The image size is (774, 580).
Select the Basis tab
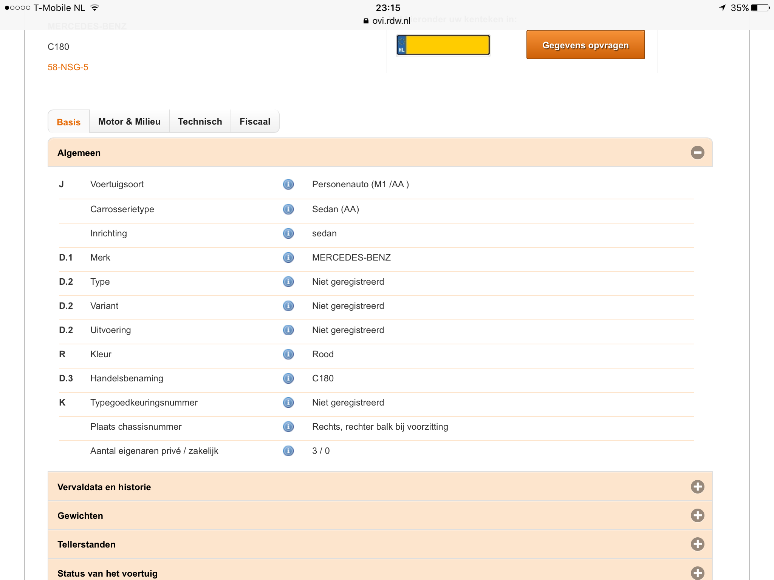pyautogui.click(x=69, y=122)
